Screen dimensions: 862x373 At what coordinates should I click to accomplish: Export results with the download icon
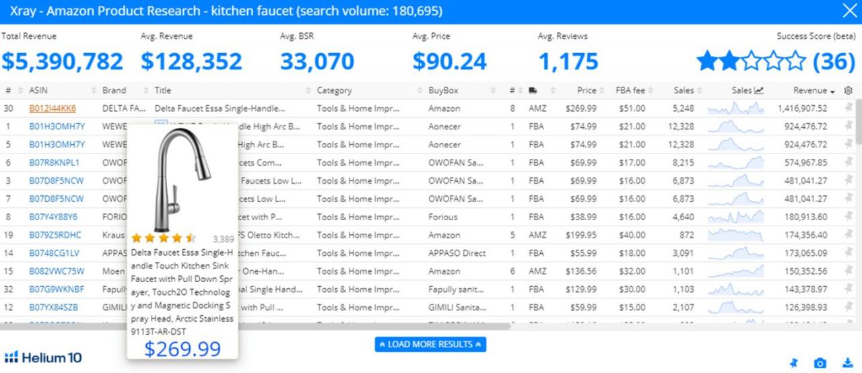click(848, 363)
